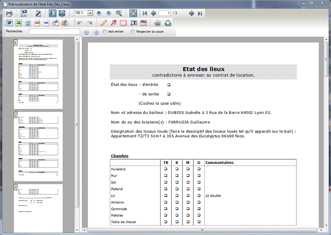Activate the hand pan tool
The height and width of the screenshot is (235, 331).
133,13
